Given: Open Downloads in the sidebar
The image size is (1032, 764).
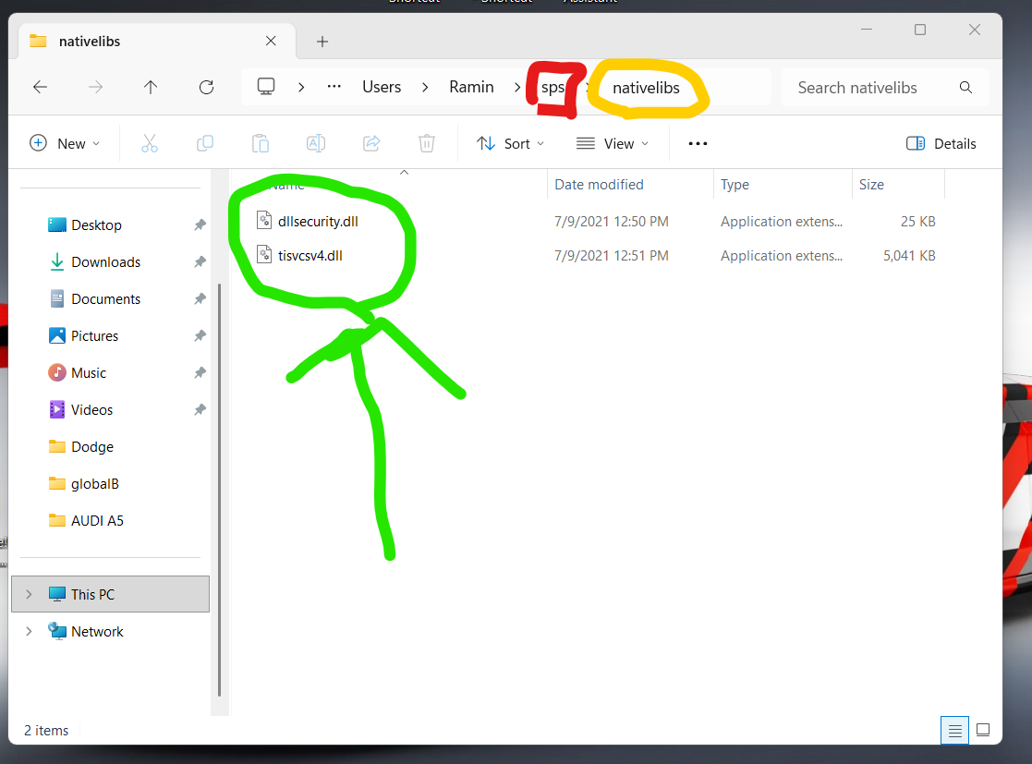Looking at the screenshot, I should (x=105, y=262).
